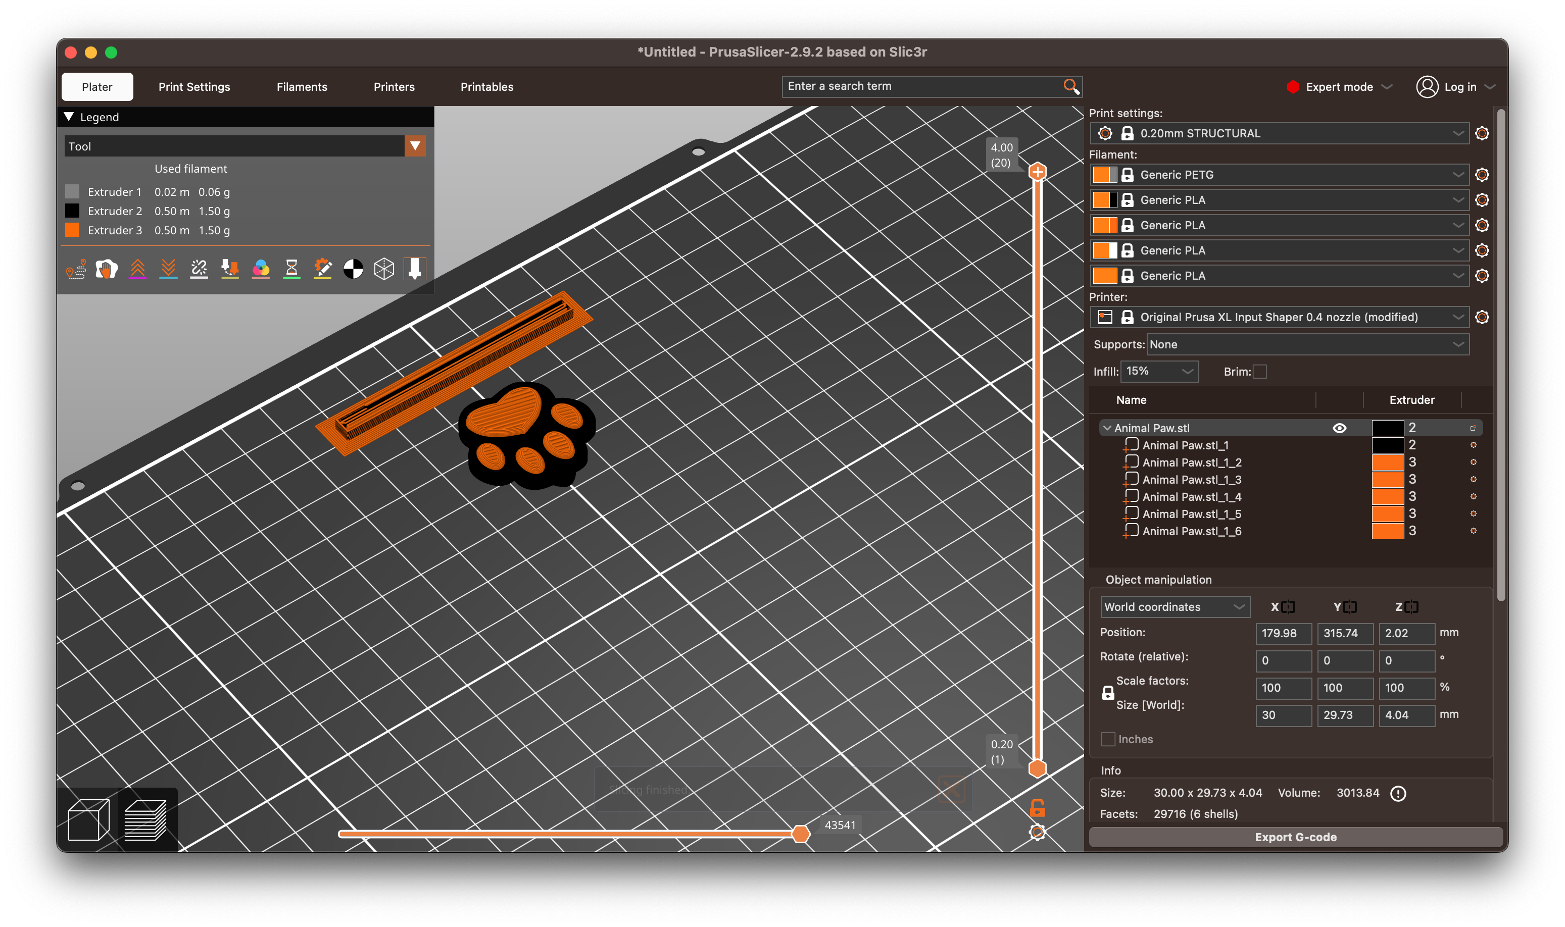Open the Infill 15% dropdown
This screenshot has height=927, width=1565.
[x=1159, y=371]
